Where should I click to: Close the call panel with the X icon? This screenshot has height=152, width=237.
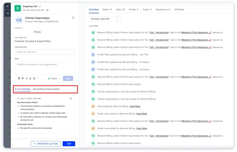coord(7,6)
